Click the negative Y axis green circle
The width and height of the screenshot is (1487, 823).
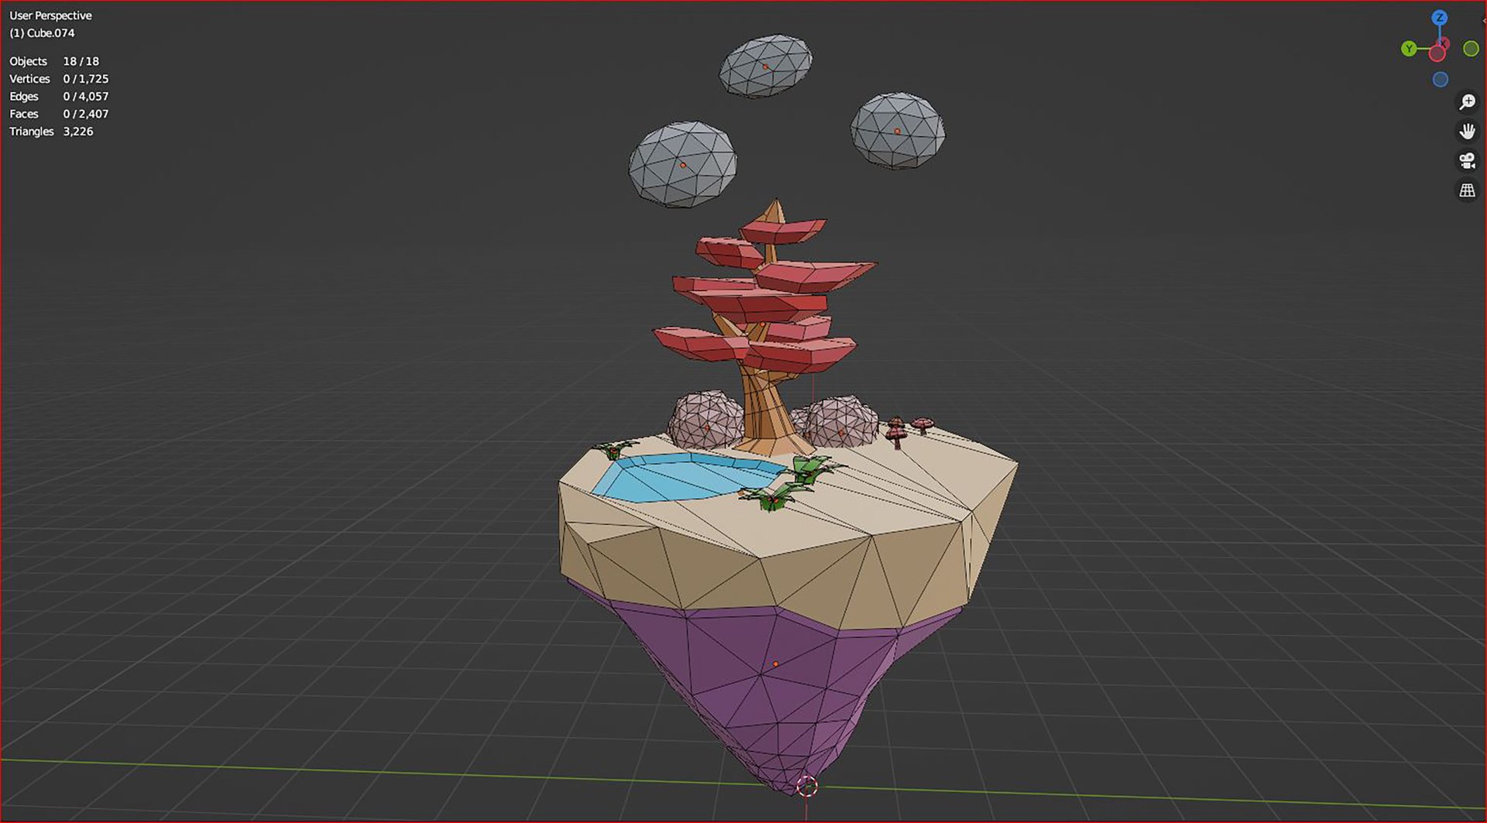pos(1471,49)
